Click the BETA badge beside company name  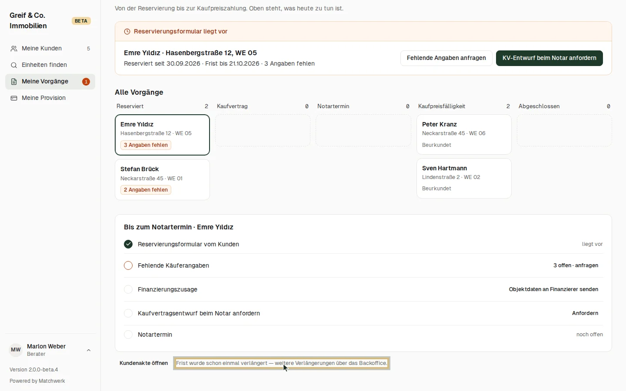[x=81, y=21]
